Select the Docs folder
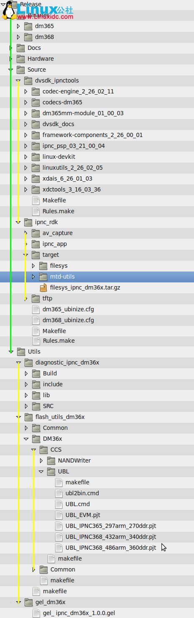This screenshot has height=618, width=194. [x=34, y=48]
